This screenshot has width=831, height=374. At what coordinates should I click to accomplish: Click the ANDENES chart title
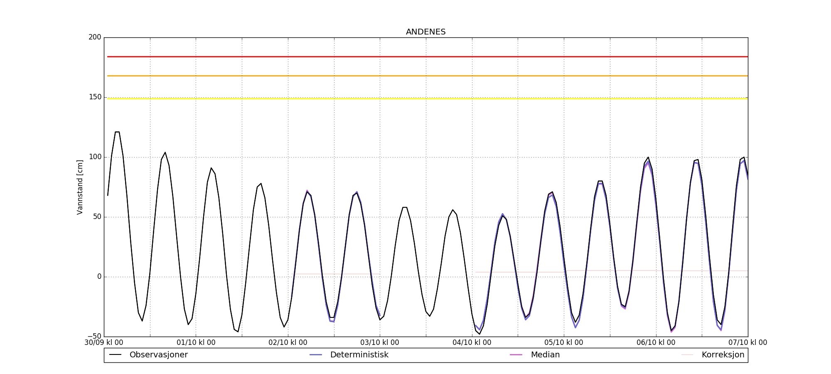[x=425, y=32]
